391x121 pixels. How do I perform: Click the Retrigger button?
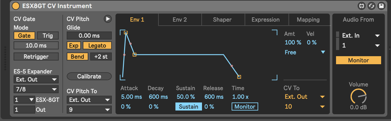point(36,57)
